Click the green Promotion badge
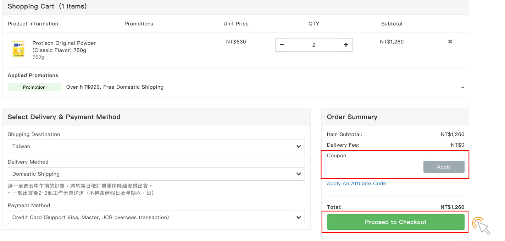This screenshot has width=505, height=241. click(x=34, y=87)
